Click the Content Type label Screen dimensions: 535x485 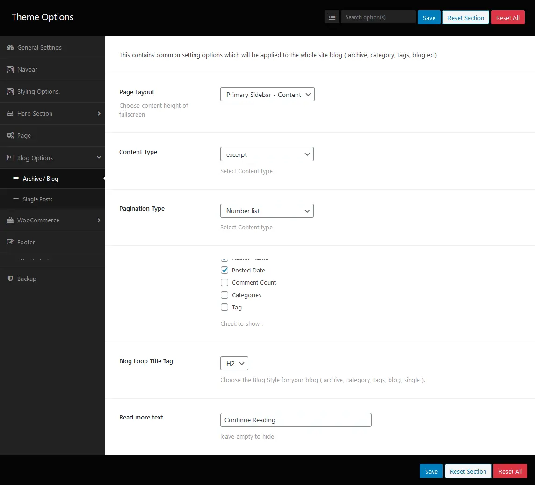[x=138, y=152]
